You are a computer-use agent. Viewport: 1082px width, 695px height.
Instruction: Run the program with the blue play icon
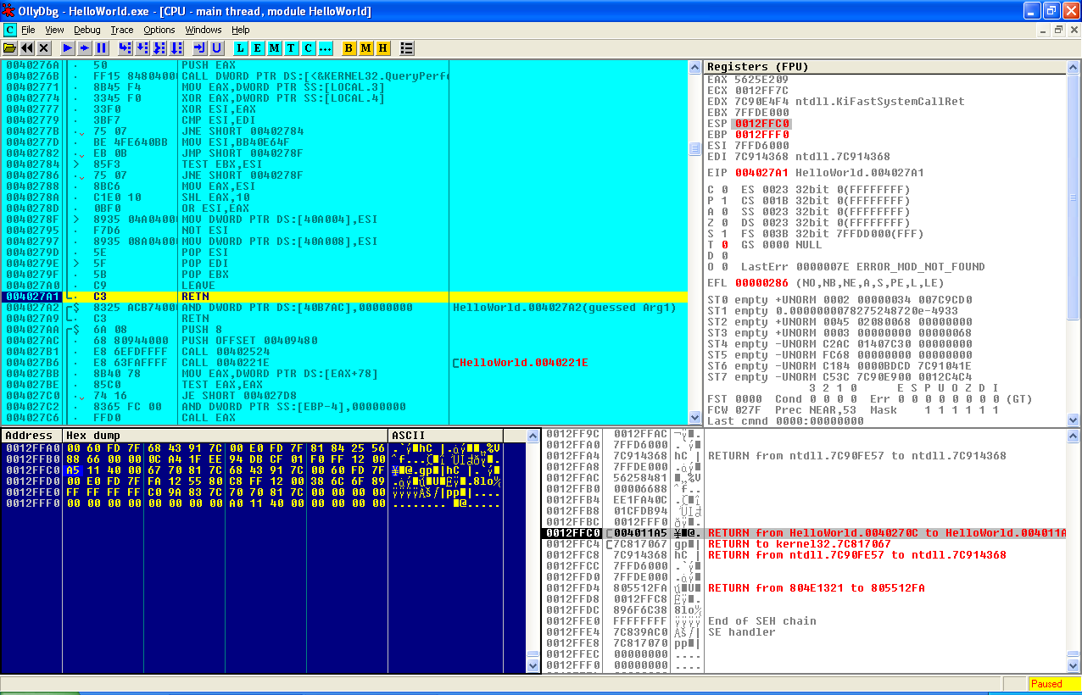tap(68, 48)
